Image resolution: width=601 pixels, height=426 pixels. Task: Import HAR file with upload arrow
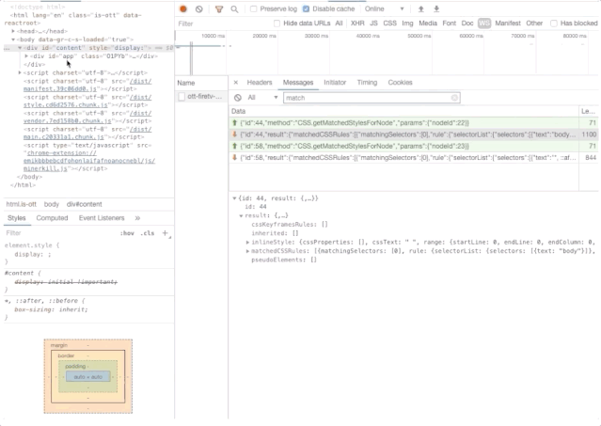[x=420, y=8]
